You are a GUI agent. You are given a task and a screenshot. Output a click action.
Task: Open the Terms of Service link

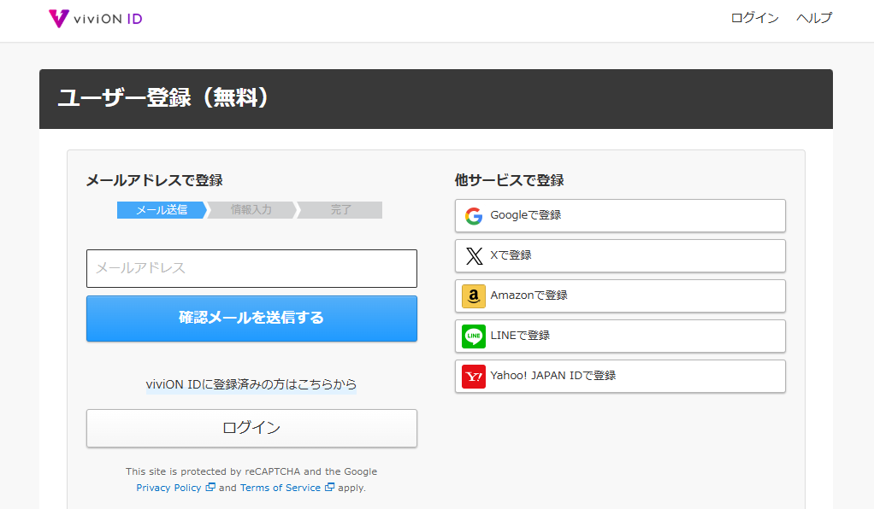click(x=280, y=489)
